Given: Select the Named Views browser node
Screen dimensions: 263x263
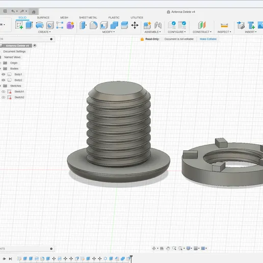Looking at the screenshot, I should pyautogui.click(x=12, y=57).
